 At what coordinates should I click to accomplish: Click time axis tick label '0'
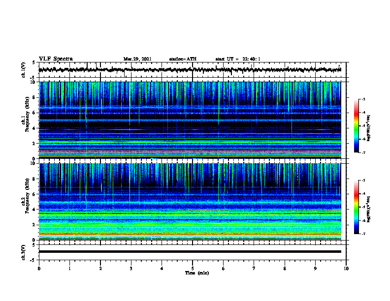[x=39, y=269]
